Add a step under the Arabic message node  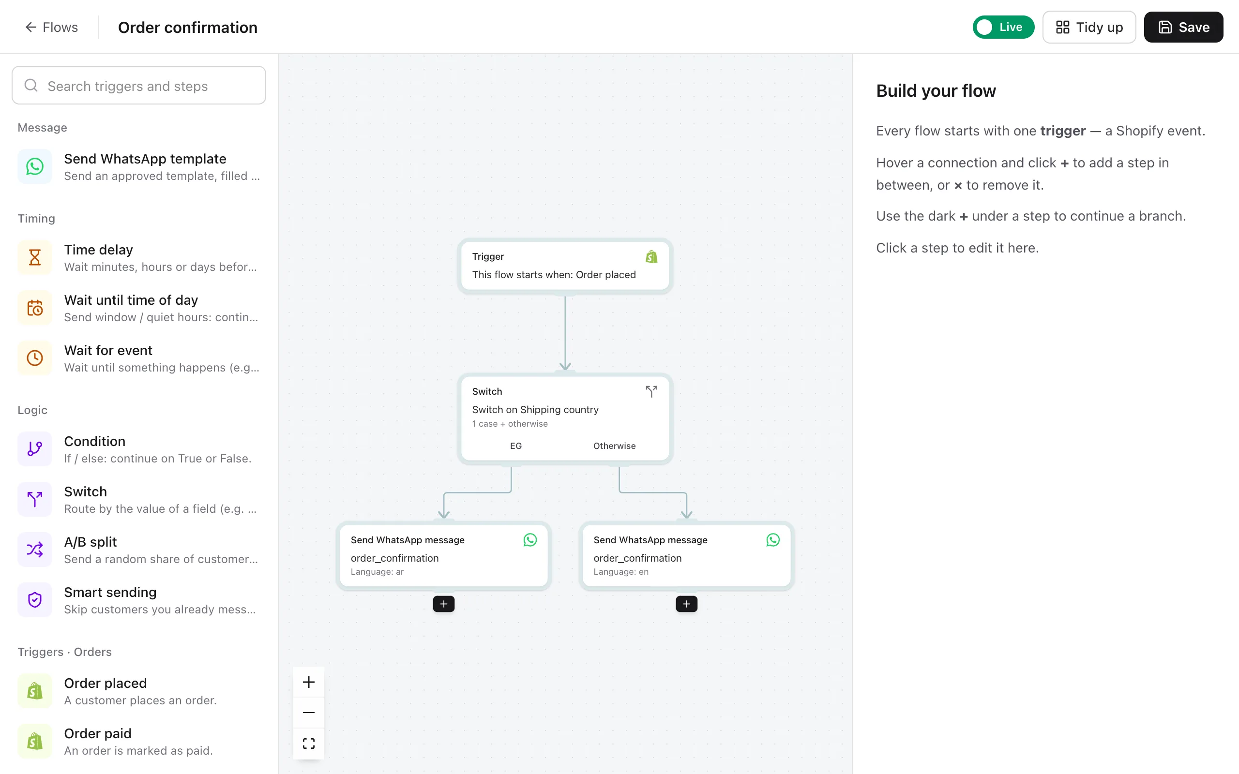click(443, 604)
